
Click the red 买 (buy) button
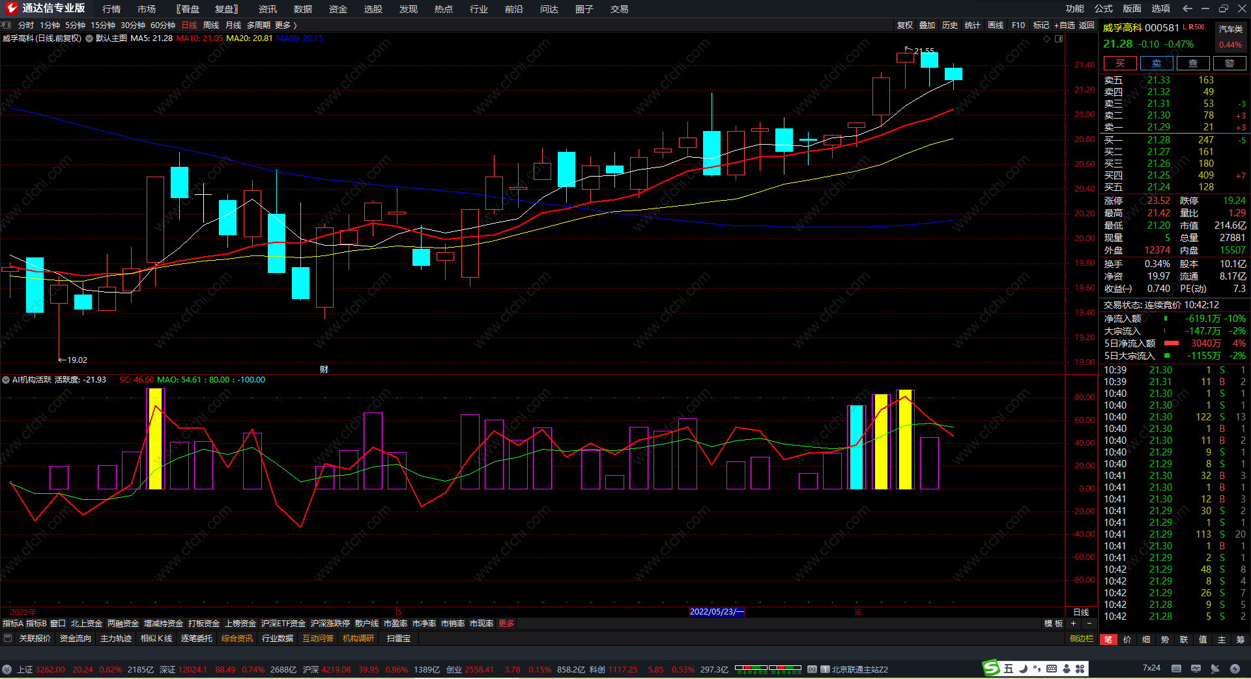[1119, 63]
